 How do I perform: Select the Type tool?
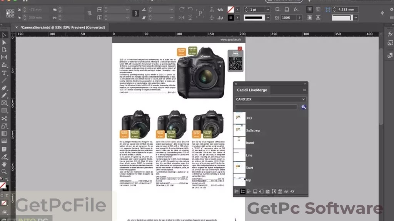(x=4, y=73)
